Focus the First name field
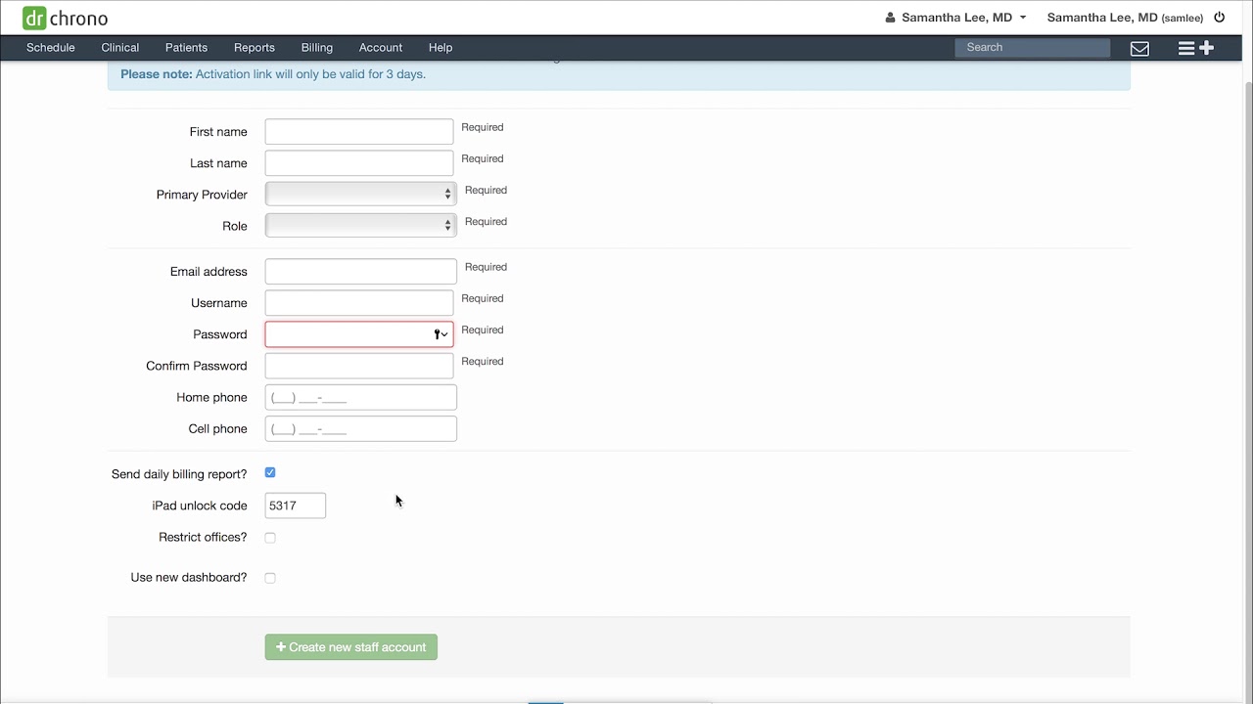This screenshot has height=704, width=1253. [359, 132]
